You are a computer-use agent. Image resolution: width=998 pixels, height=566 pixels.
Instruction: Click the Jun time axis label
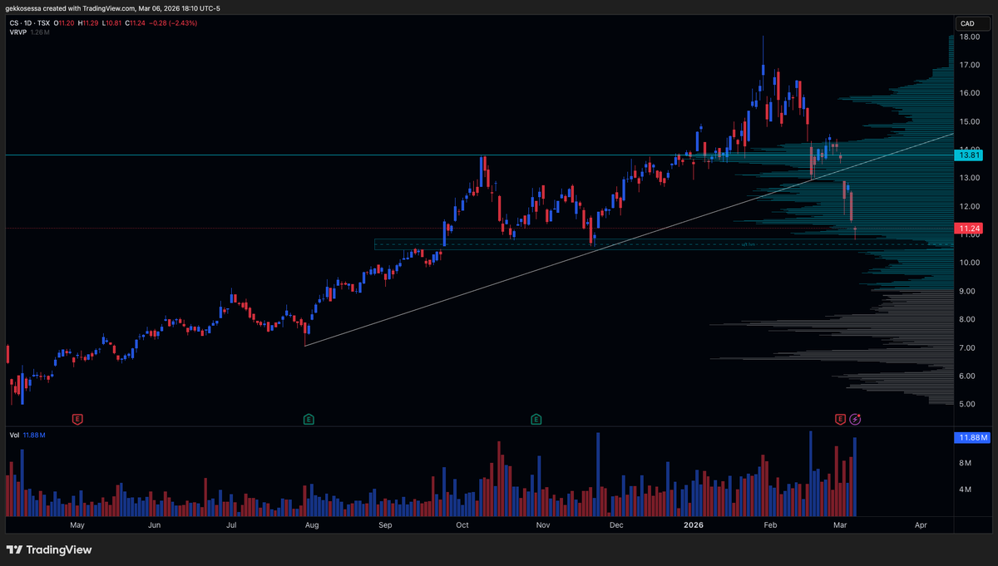click(154, 525)
